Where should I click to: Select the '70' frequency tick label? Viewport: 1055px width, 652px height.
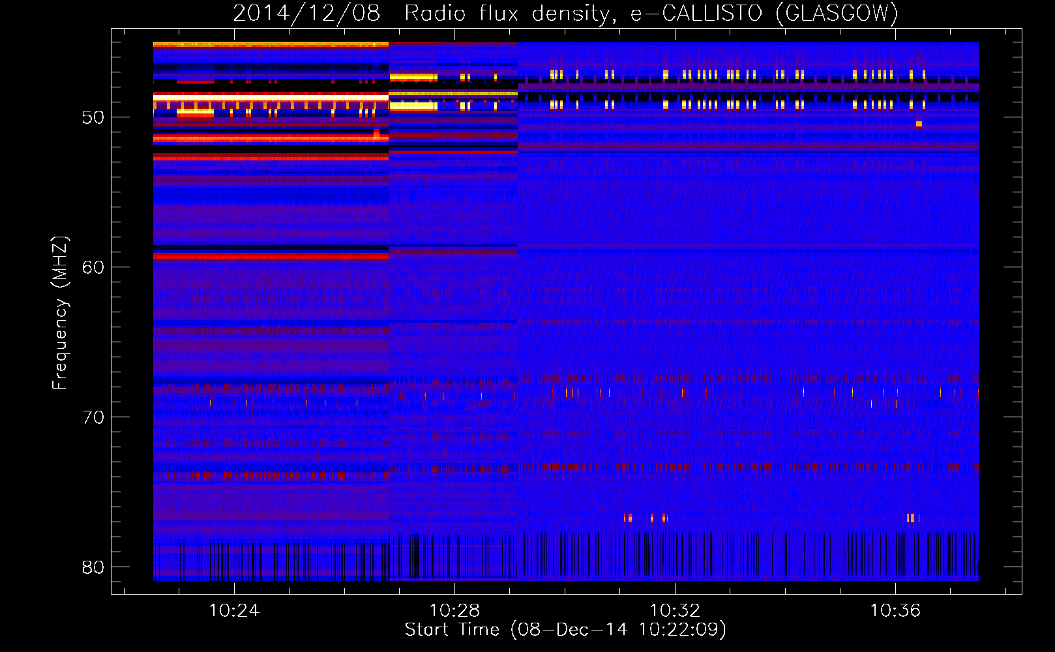93,417
